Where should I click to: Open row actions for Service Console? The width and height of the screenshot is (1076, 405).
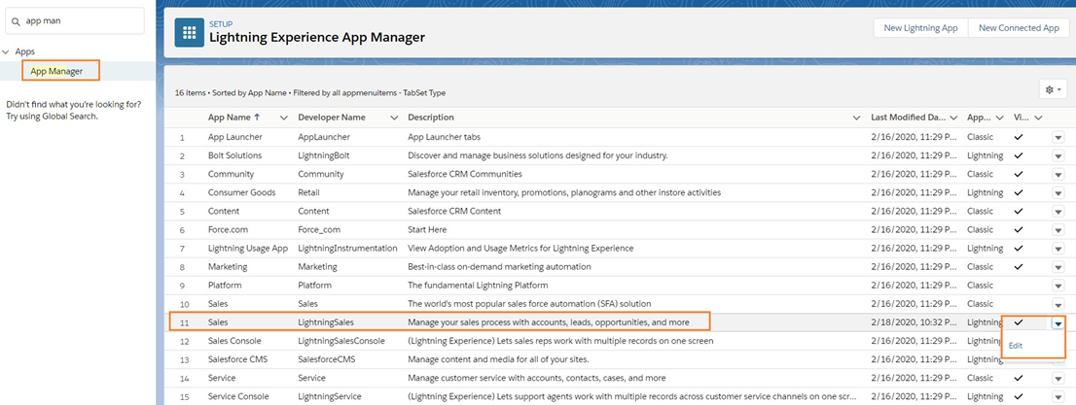(1058, 397)
